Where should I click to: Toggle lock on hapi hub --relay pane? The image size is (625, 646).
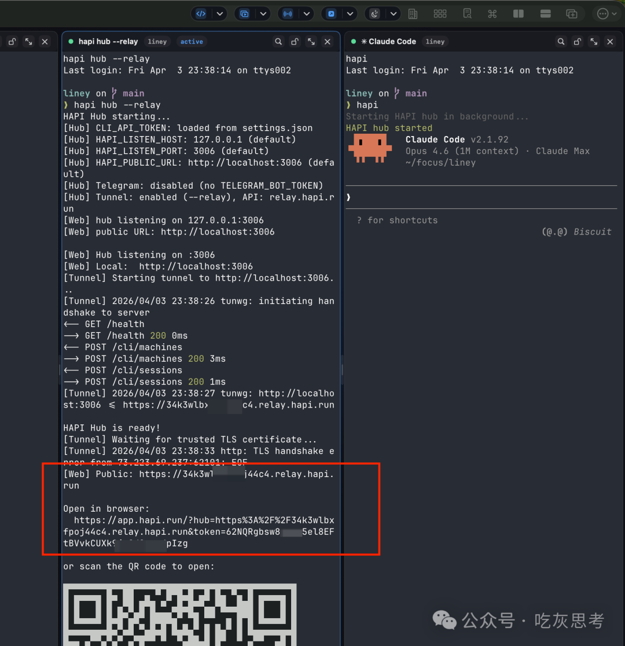coord(295,42)
